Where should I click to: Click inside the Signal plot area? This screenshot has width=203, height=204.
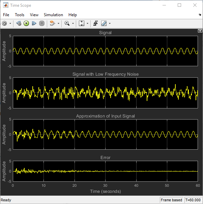[x=105, y=51]
